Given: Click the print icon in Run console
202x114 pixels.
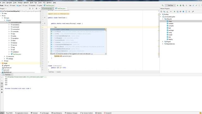Looking at the screenshot, I should coord(2,89).
